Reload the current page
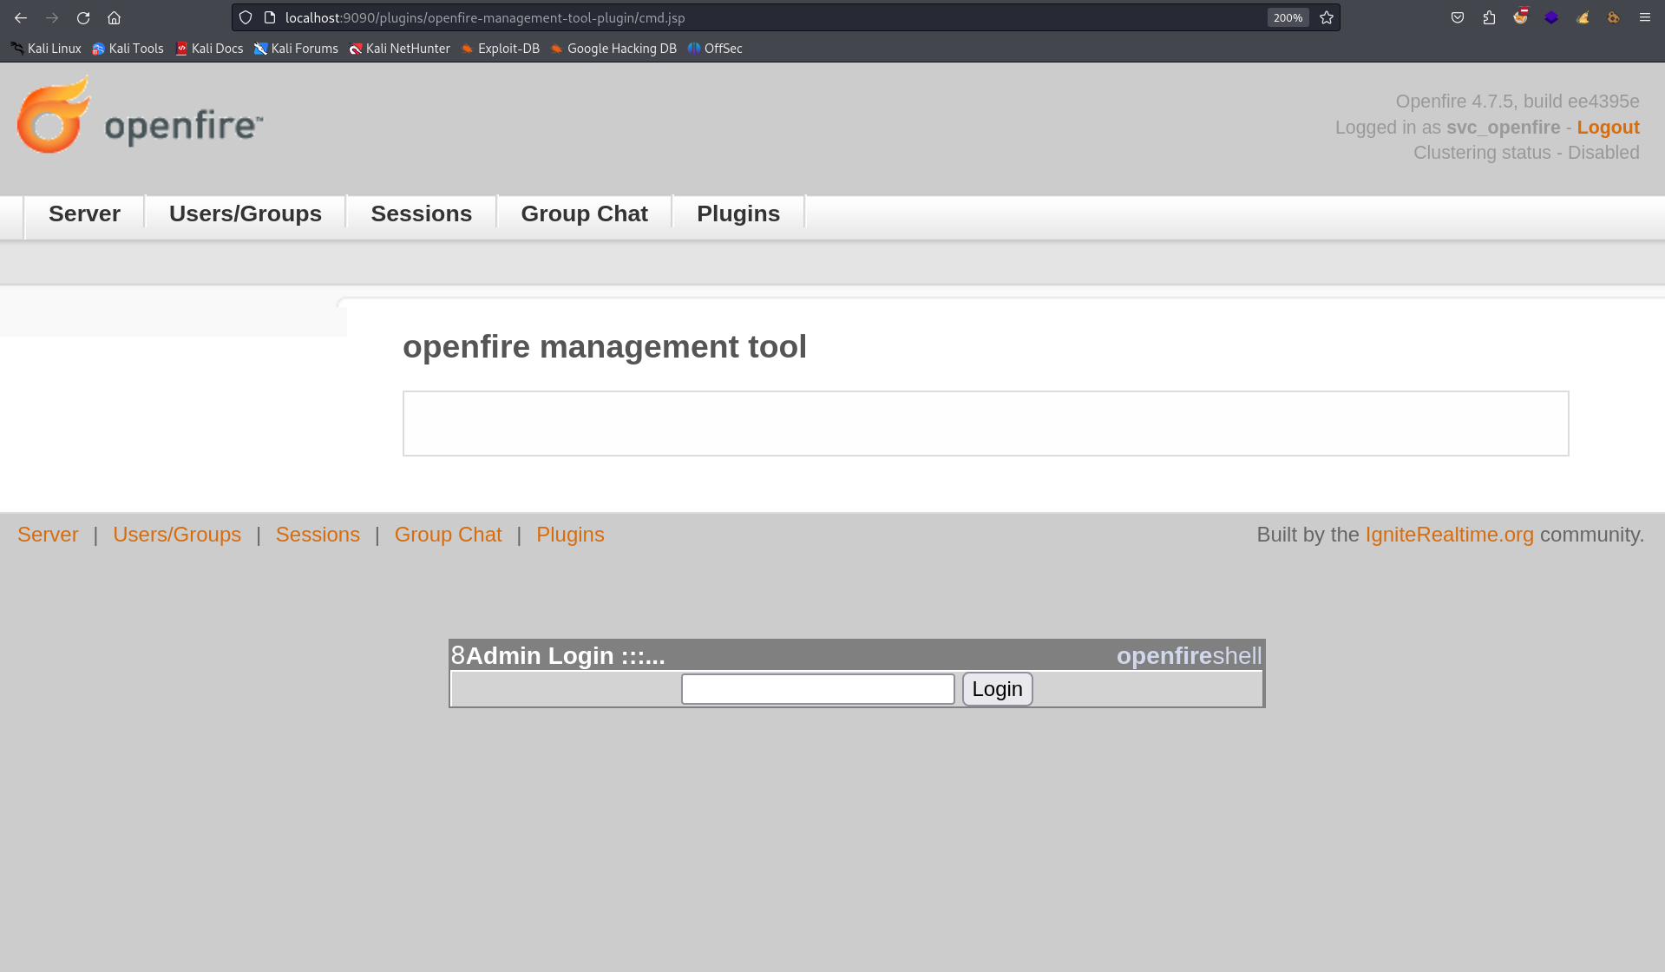This screenshot has width=1665, height=972. click(x=83, y=17)
